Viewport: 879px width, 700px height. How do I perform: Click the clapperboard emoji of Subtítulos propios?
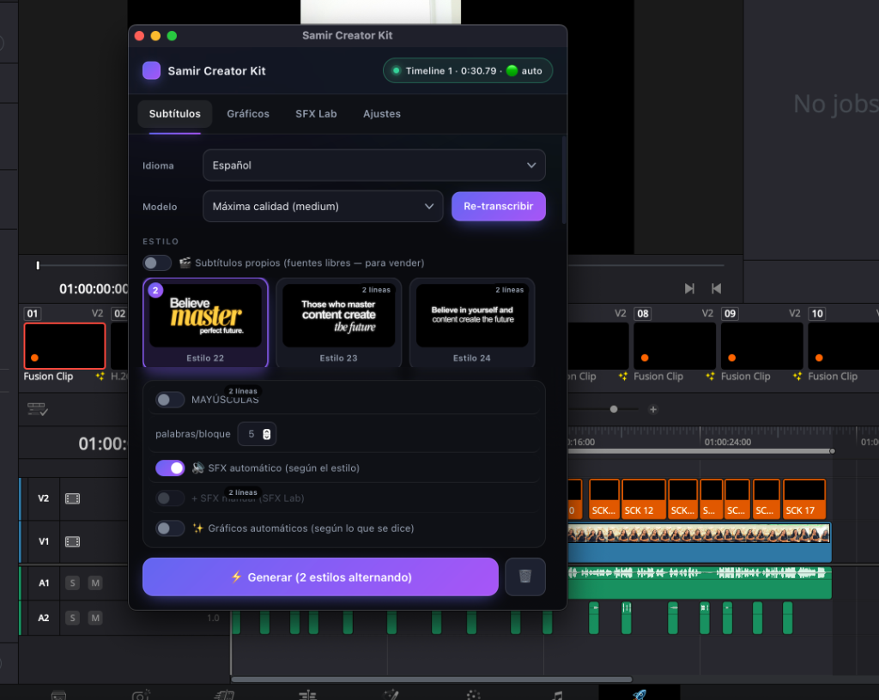(185, 262)
